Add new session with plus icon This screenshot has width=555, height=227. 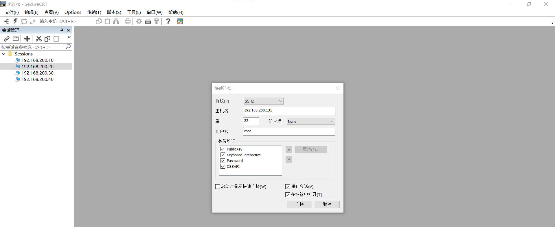[27, 39]
